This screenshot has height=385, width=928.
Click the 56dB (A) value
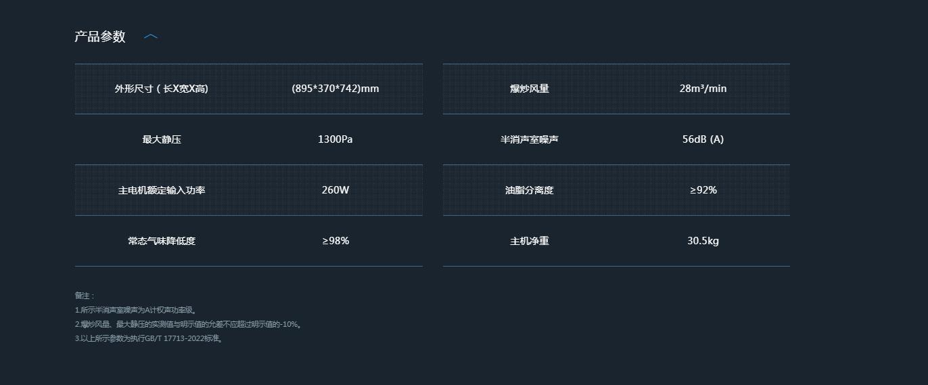(703, 139)
